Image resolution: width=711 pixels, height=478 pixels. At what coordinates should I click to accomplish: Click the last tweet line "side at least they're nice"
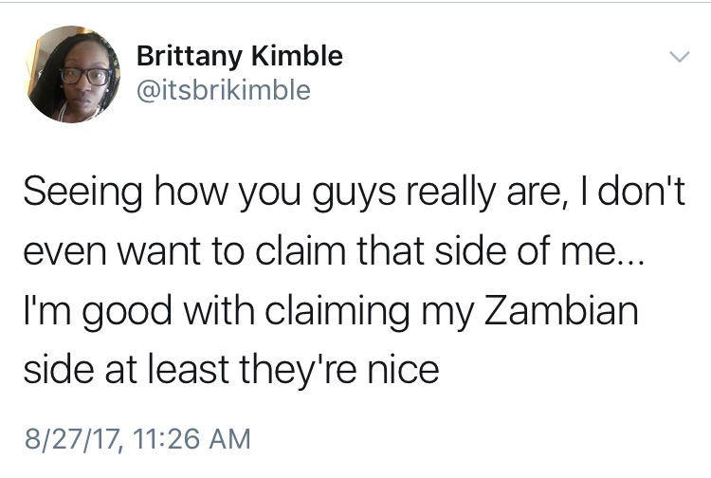231,370
